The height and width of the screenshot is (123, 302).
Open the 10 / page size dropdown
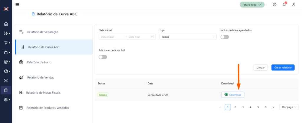tap(289, 107)
